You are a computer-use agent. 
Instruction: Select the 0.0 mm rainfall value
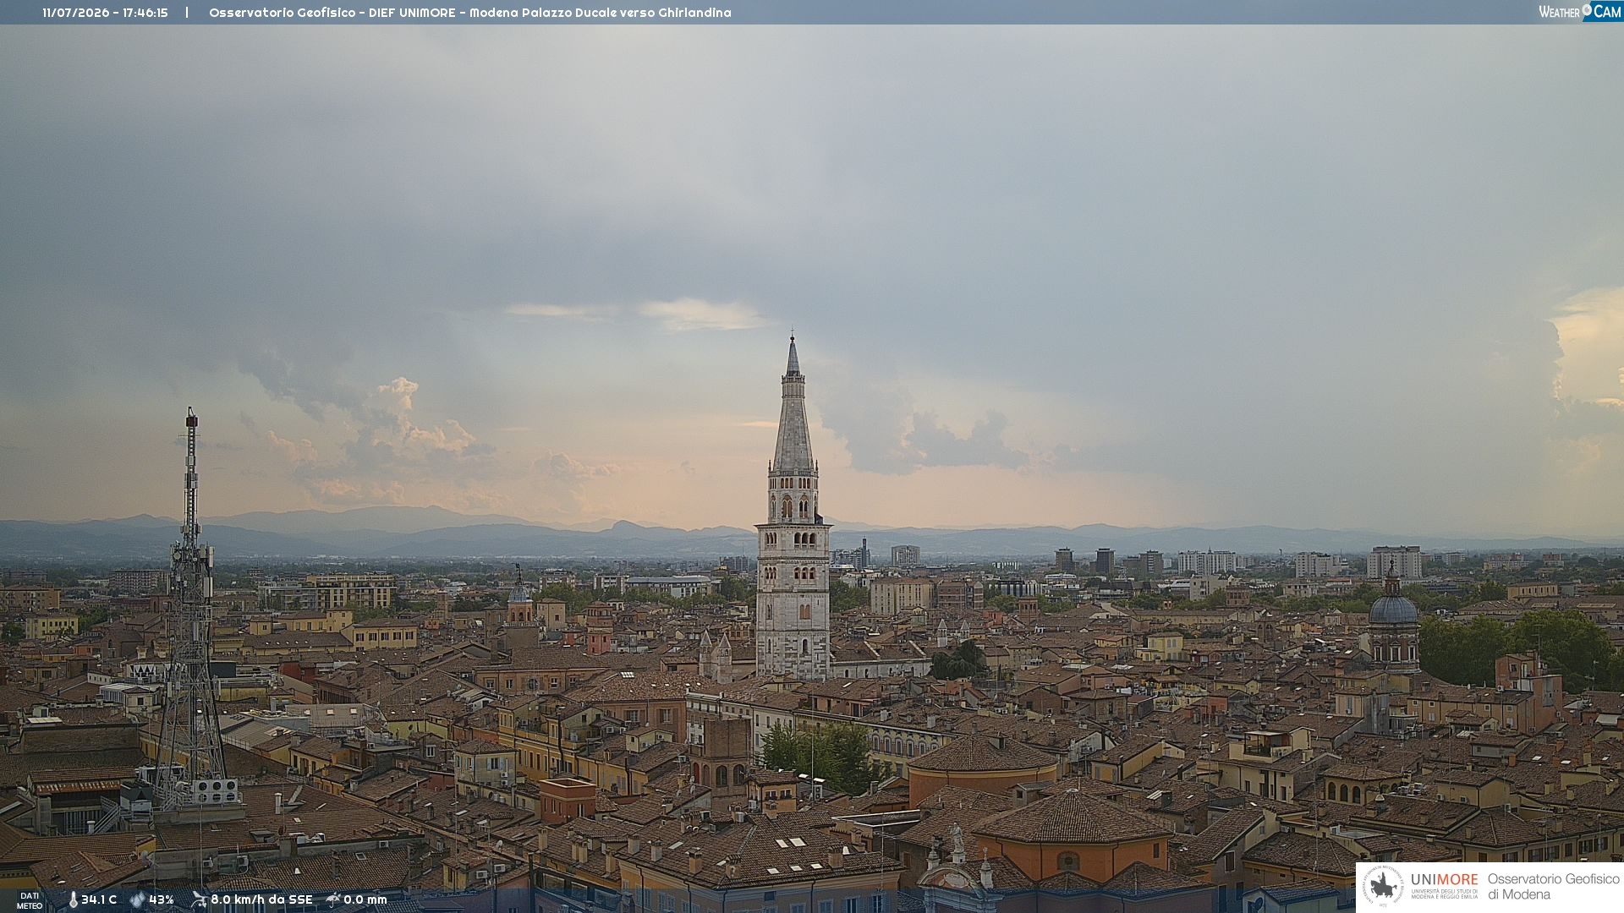click(365, 899)
